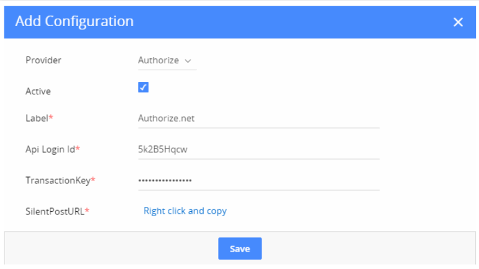Image resolution: width=479 pixels, height=269 pixels.
Task: Click the red asterisk next to SilentPostURL
Action: (x=87, y=210)
